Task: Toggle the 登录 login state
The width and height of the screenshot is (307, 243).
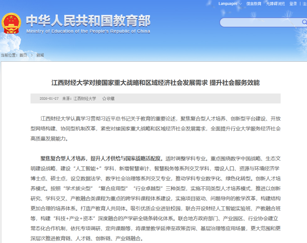Action: [x=293, y=4]
